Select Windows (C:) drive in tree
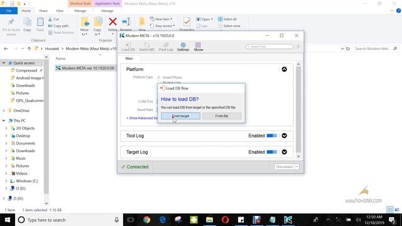 coord(24,181)
